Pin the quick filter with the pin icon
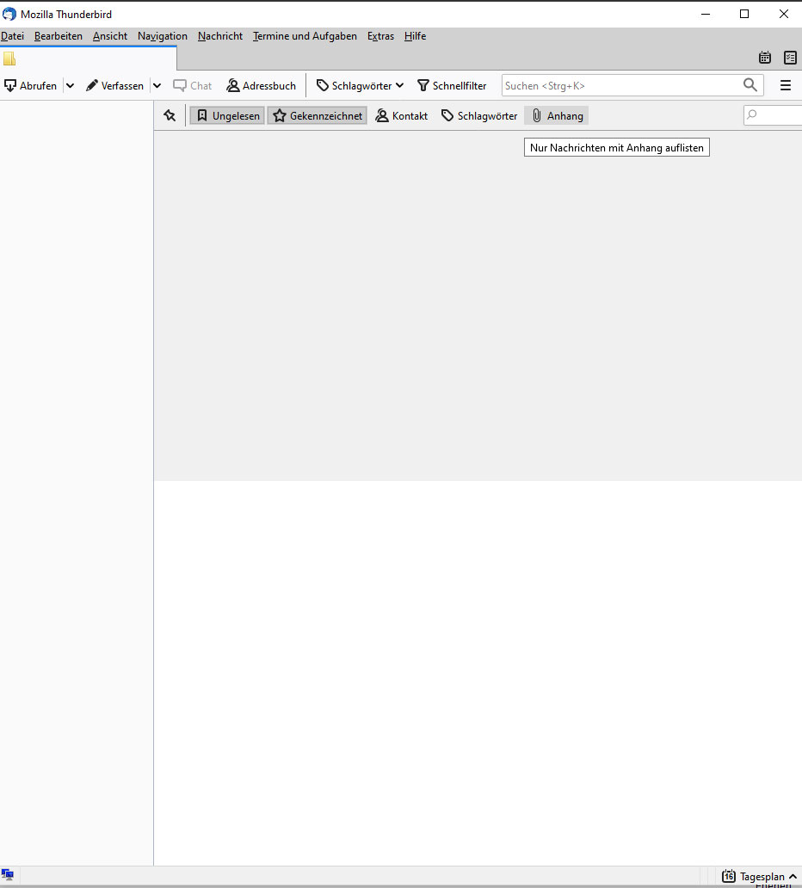802x888 pixels. click(x=170, y=115)
